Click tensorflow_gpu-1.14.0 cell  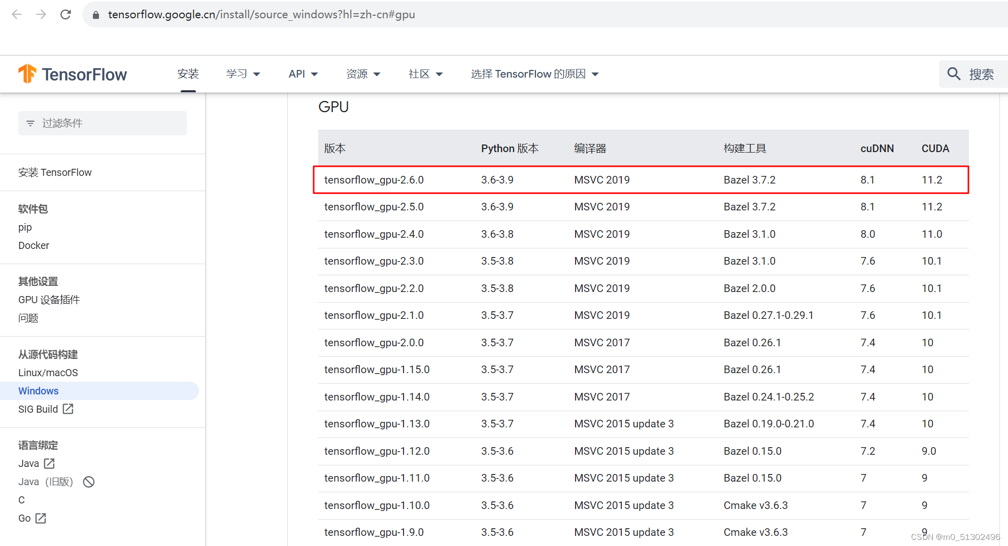(377, 397)
